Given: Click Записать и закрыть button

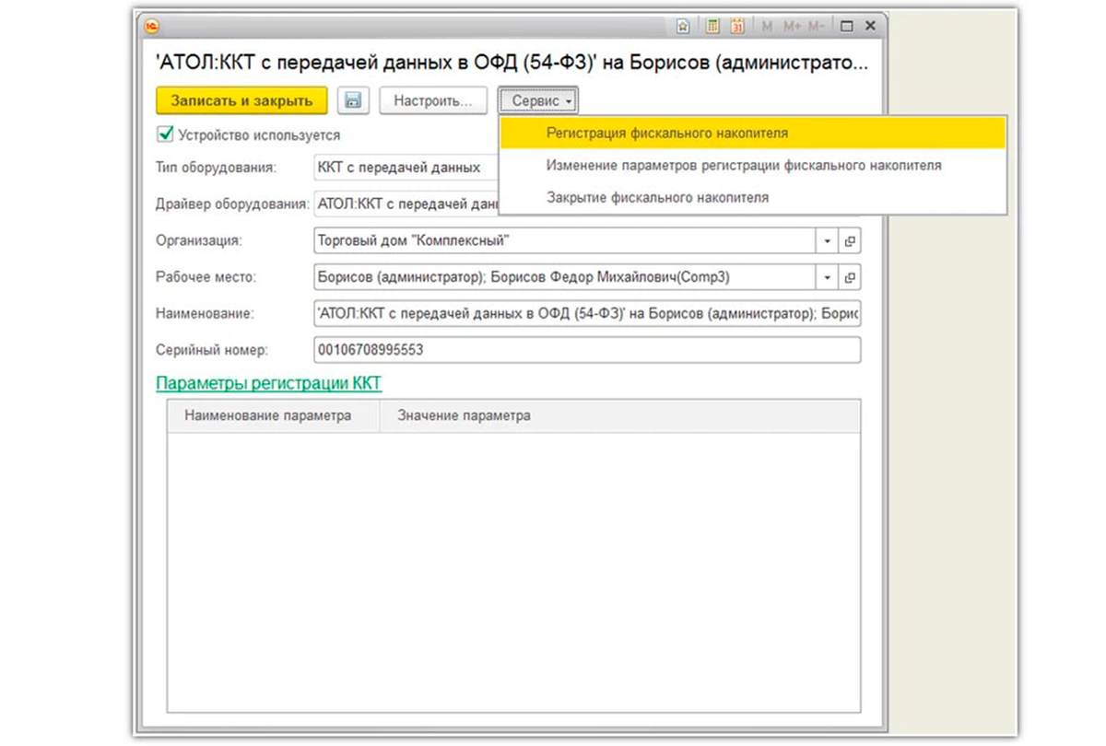Looking at the screenshot, I should 241,100.
